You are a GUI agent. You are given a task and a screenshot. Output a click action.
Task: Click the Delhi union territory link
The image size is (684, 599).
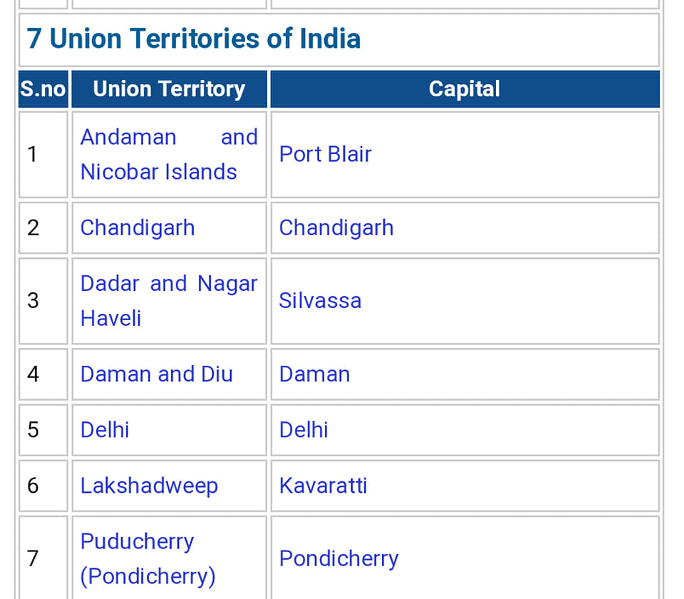(105, 429)
